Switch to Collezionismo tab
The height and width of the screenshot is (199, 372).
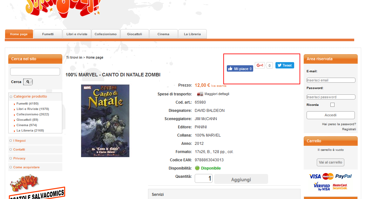pyautogui.click(x=105, y=34)
